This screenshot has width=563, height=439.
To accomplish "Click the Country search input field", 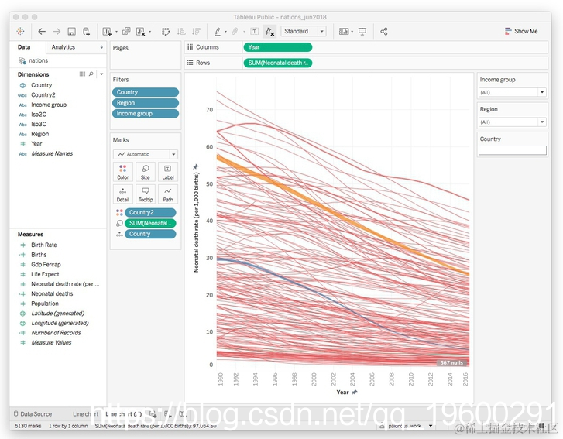I will 513,150.
